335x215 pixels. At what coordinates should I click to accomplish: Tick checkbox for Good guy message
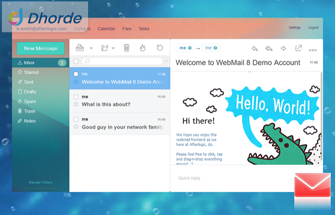pos(76,119)
